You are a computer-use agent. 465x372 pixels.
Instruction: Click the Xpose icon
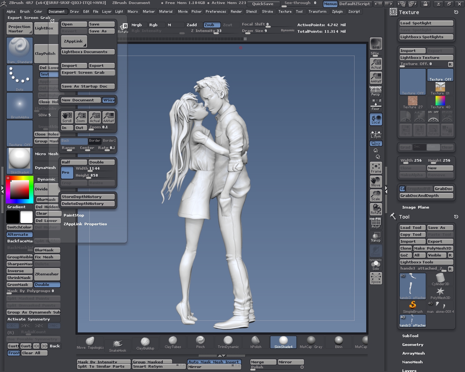click(376, 279)
